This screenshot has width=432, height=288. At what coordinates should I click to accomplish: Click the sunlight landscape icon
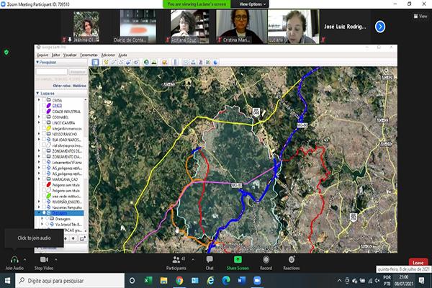point(154,63)
